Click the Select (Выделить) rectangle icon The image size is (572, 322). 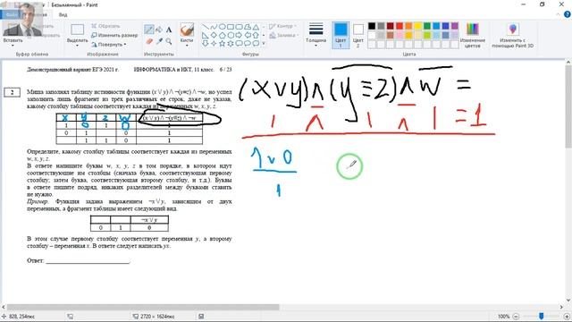[x=78, y=30]
